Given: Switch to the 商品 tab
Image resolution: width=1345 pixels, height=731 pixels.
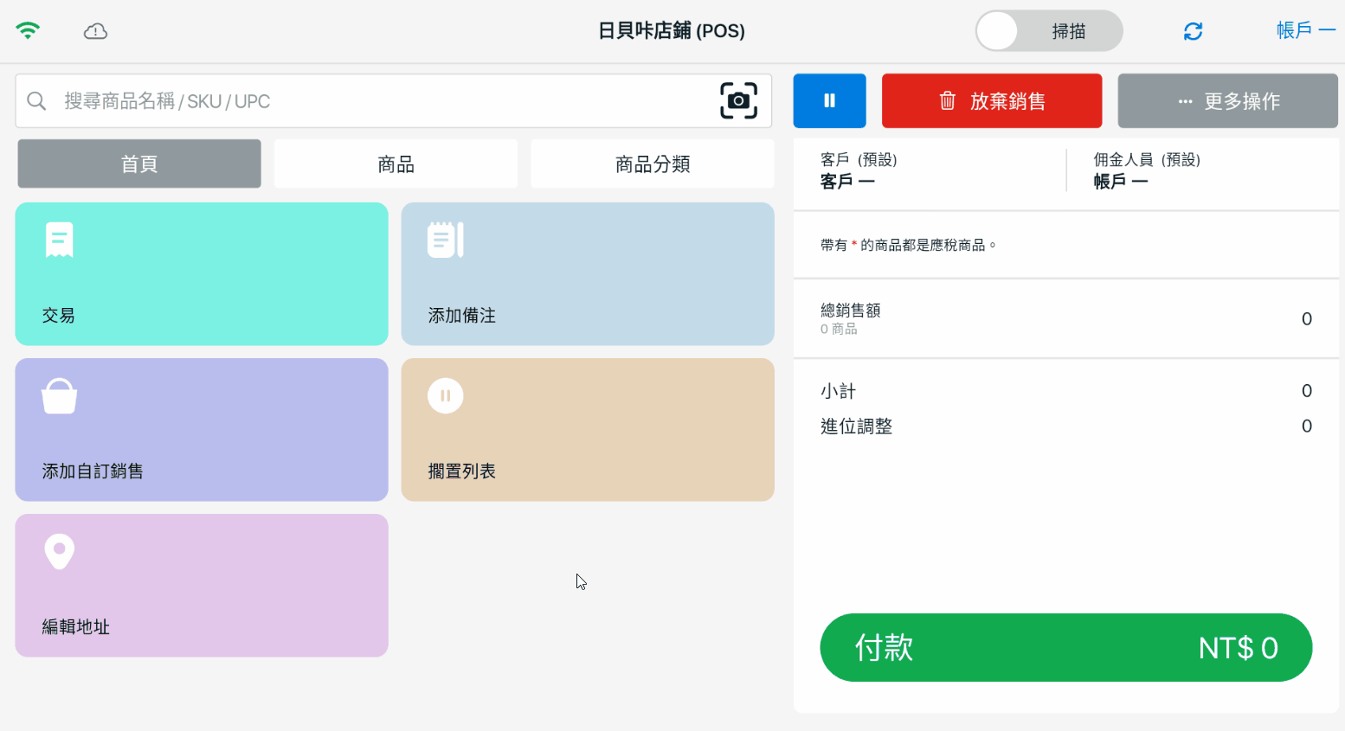Looking at the screenshot, I should [396, 164].
